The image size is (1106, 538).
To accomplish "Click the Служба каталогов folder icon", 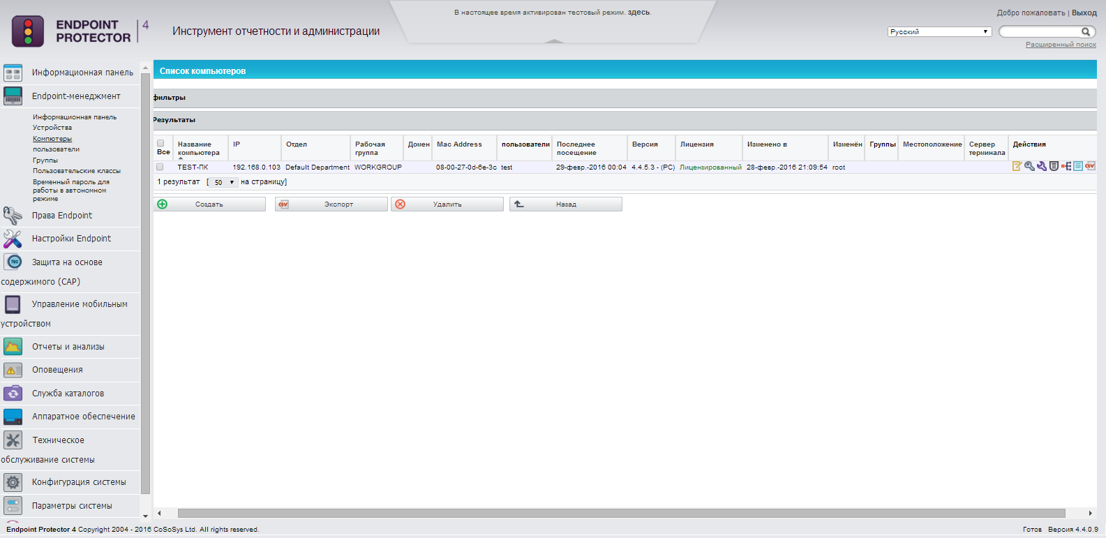I will [13, 394].
